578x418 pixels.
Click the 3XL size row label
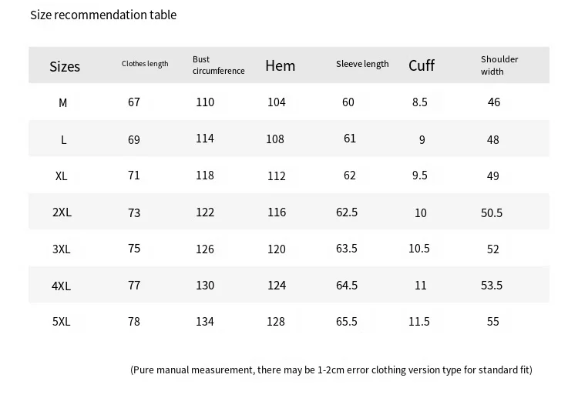click(x=62, y=249)
